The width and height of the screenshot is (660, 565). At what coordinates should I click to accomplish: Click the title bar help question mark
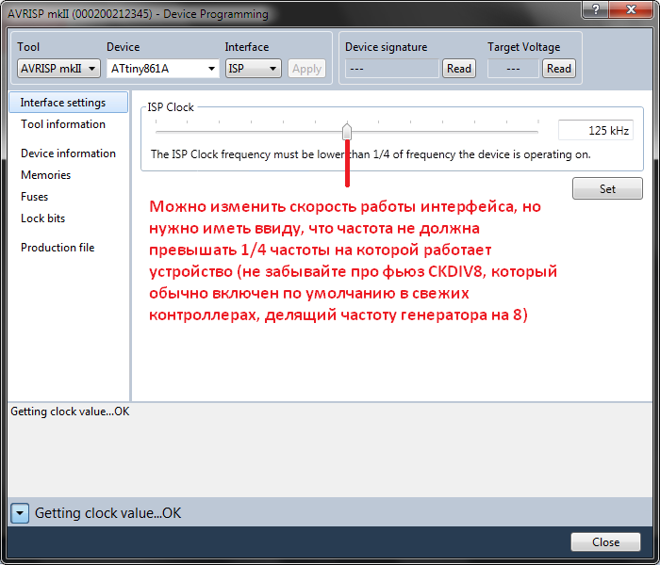pos(596,9)
